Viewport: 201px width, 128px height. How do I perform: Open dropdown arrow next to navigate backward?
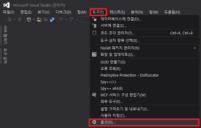(x=15, y=20)
